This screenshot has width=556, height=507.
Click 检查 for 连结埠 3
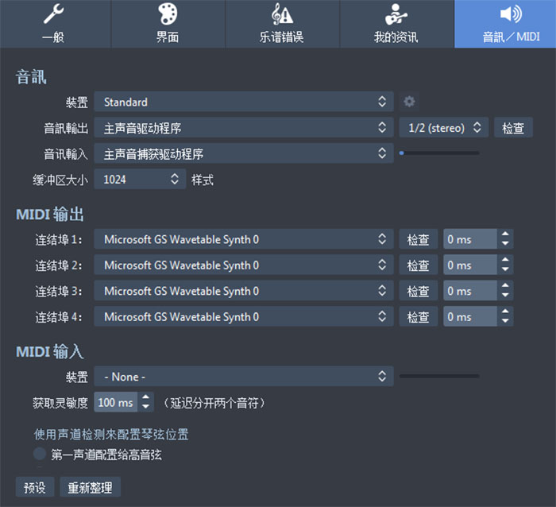click(x=418, y=291)
